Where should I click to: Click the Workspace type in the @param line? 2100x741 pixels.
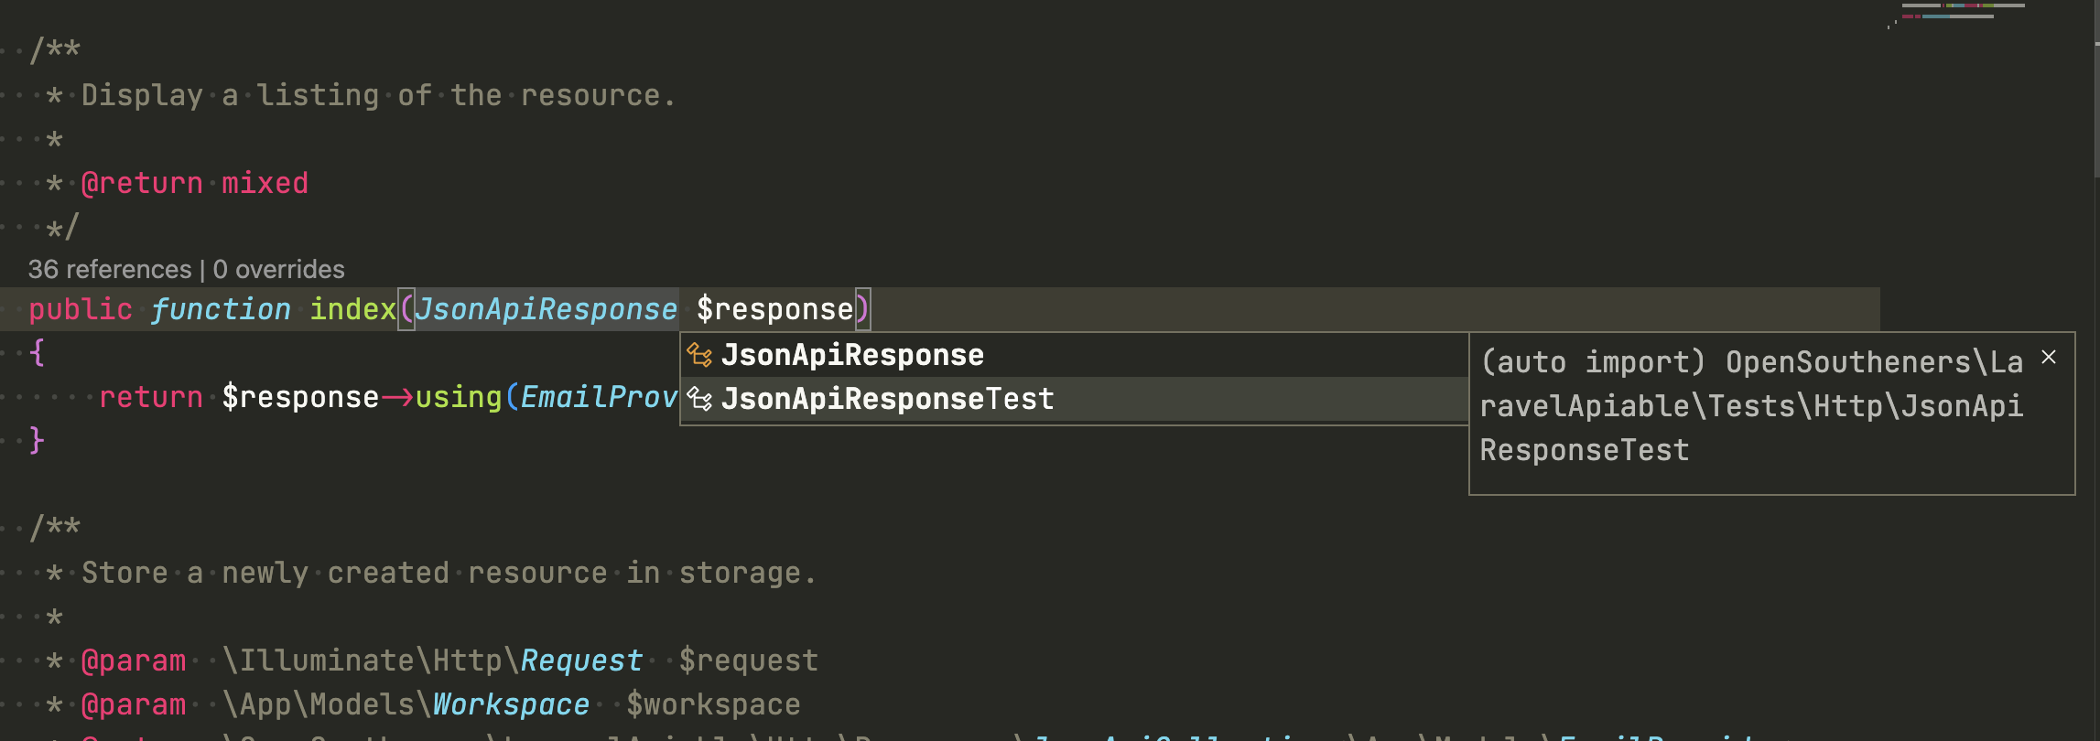510,704
